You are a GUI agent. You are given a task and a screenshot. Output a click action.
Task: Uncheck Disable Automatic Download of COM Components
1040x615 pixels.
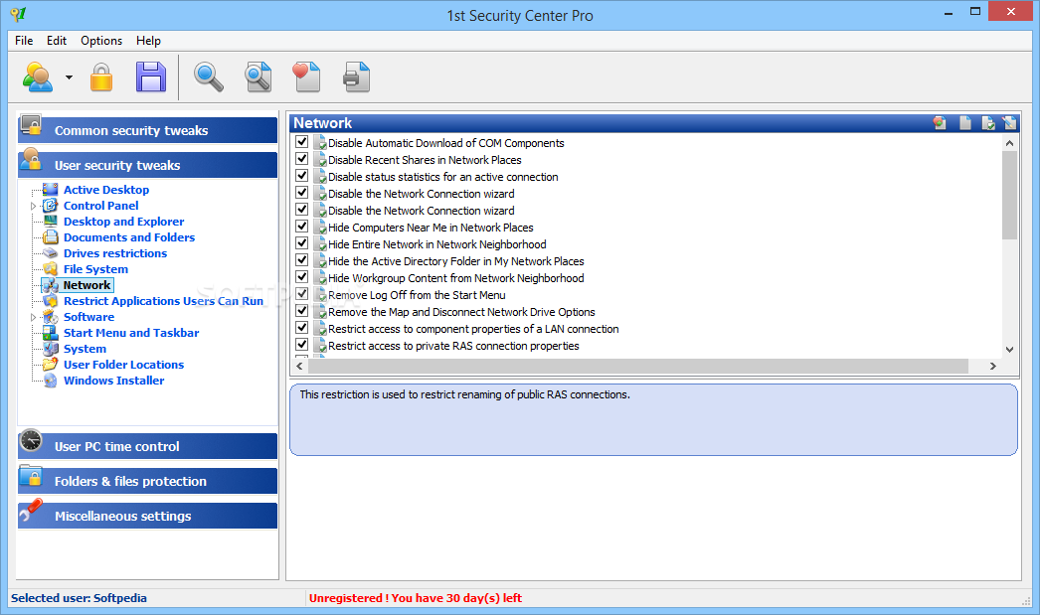(x=302, y=142)
